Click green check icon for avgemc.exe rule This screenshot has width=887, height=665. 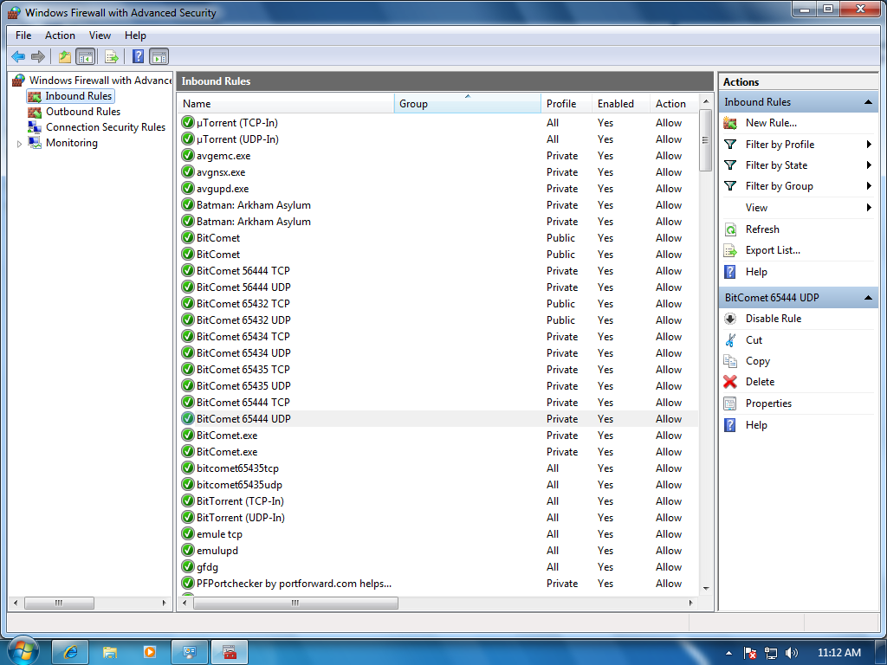click(x=188, y=155)
